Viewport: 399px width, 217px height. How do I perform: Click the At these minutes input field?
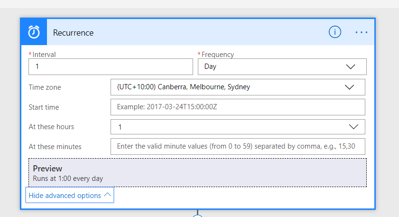pyautogui.click(x=238, y=146)
